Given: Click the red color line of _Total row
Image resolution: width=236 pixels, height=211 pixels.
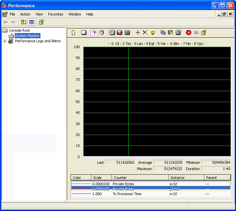Looking at the screenshot, I should tap(82, 189).
